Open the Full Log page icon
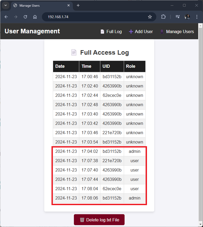 pyautogui.click(x=102, y=31)
